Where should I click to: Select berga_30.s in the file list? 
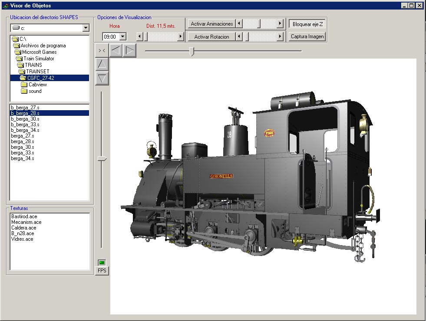point(23,147)
